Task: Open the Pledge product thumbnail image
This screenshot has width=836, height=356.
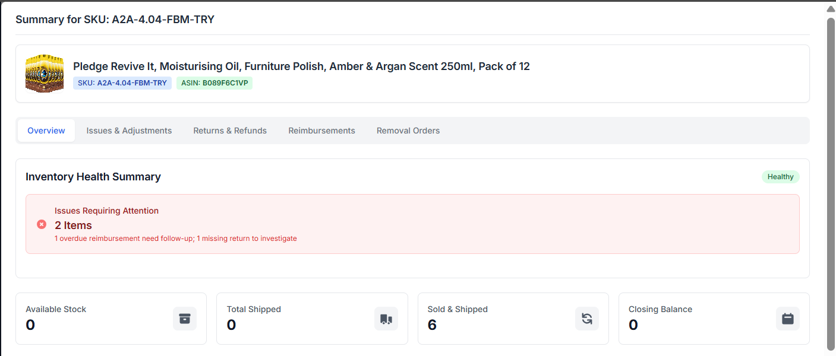Action: pyautogui.click(x=45, y=74)
